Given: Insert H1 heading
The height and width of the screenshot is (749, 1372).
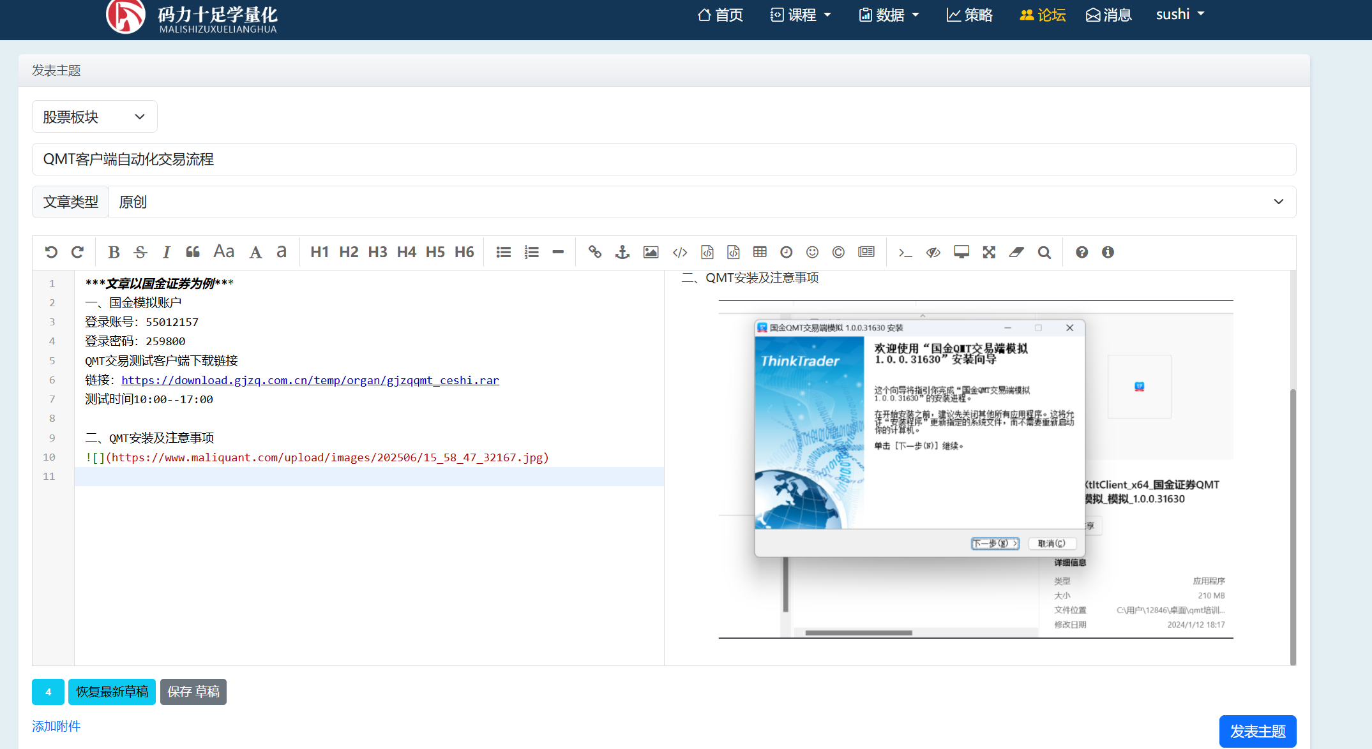Looking at the screenshot, I should pos(319,252).
